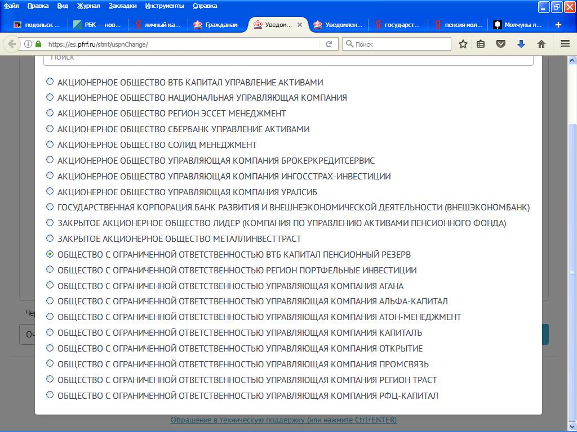Select the ВТБ Капитал Управление Активами radio

tap(50, 82)
